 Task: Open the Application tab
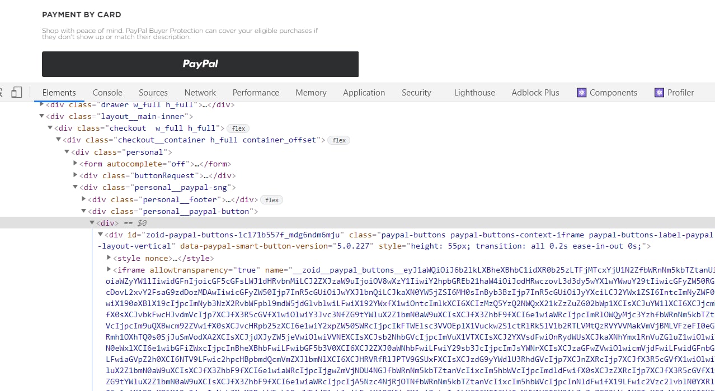pos(364,93)
